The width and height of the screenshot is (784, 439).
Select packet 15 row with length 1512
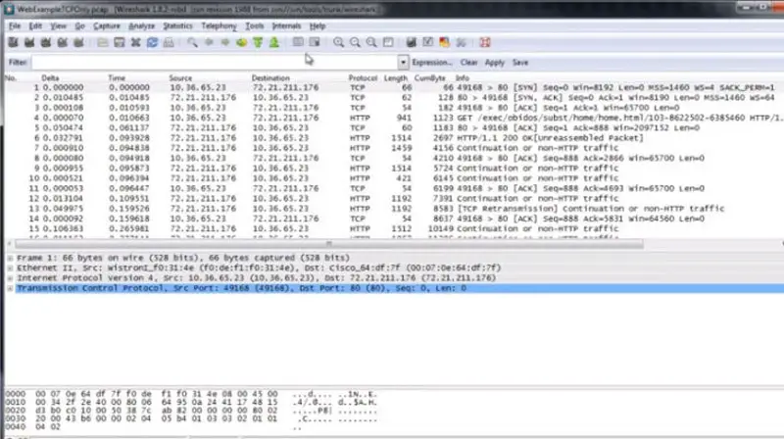click(x=394, y=228)
